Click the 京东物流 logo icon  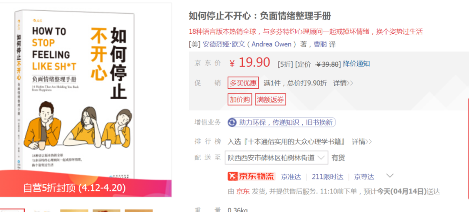pos(251,176)
